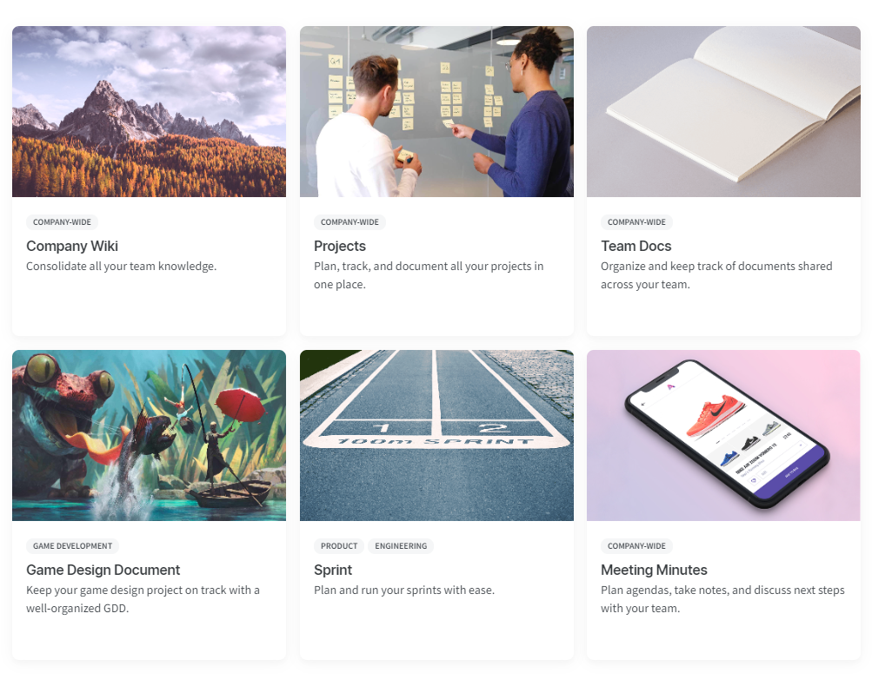Select COMPANY-WIDE tag on Meeting Minutes card
This screenshot has width=872, height=686.
(636, 546)
